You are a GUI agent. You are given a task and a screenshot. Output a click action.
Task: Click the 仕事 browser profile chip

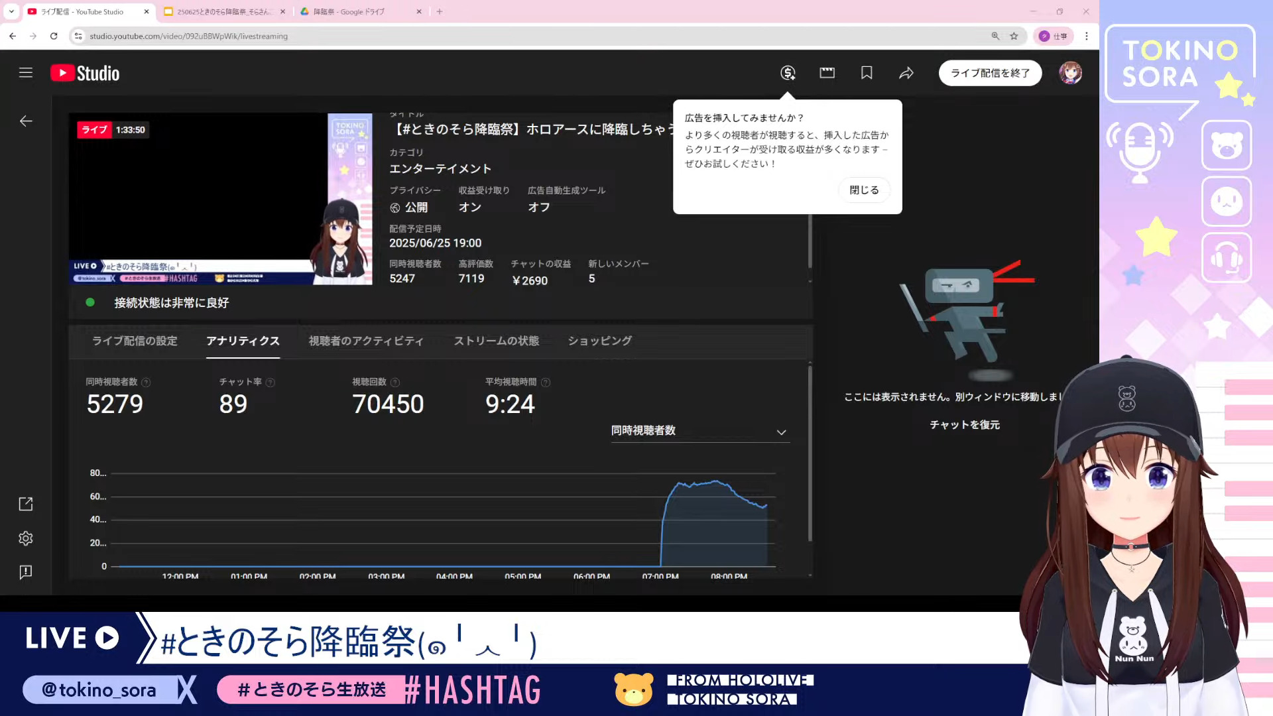[x=1053, y=36]
